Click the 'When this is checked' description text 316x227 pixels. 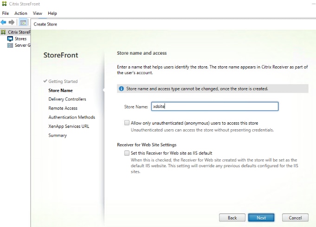pos(214,166)
